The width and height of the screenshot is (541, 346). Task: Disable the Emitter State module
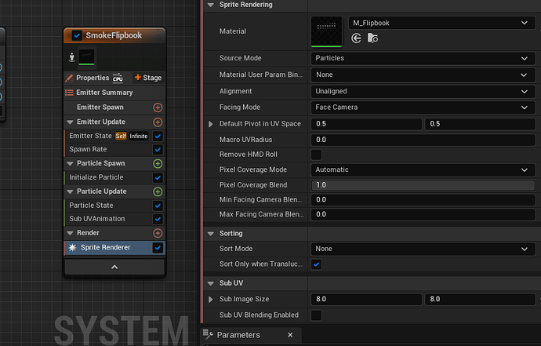158,136
